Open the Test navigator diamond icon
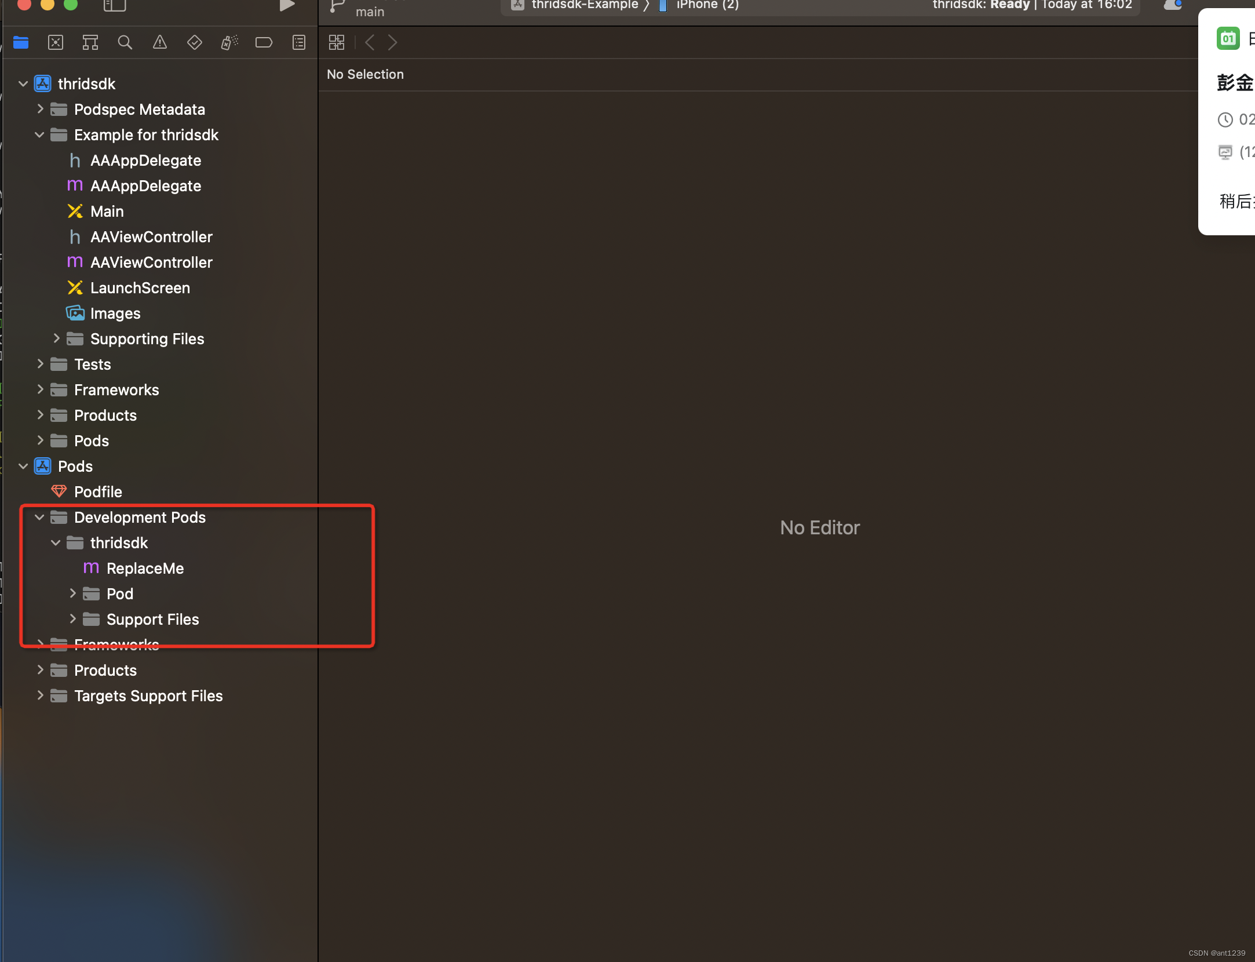The image size is (1255, 962). (x=195, y=42)
